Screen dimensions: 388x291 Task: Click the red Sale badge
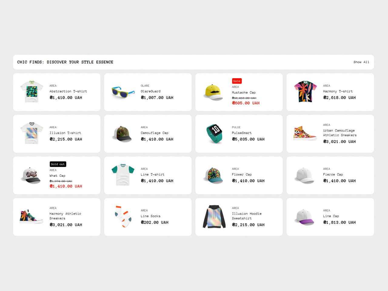coord(237,81)
